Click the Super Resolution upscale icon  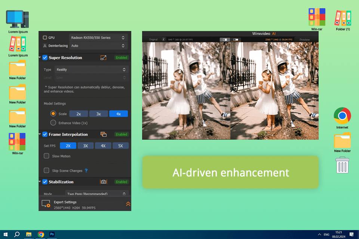tap(104, 58)
